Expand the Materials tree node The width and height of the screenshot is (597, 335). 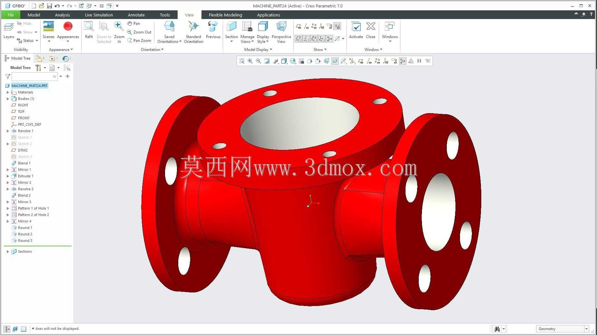(8, 92)
